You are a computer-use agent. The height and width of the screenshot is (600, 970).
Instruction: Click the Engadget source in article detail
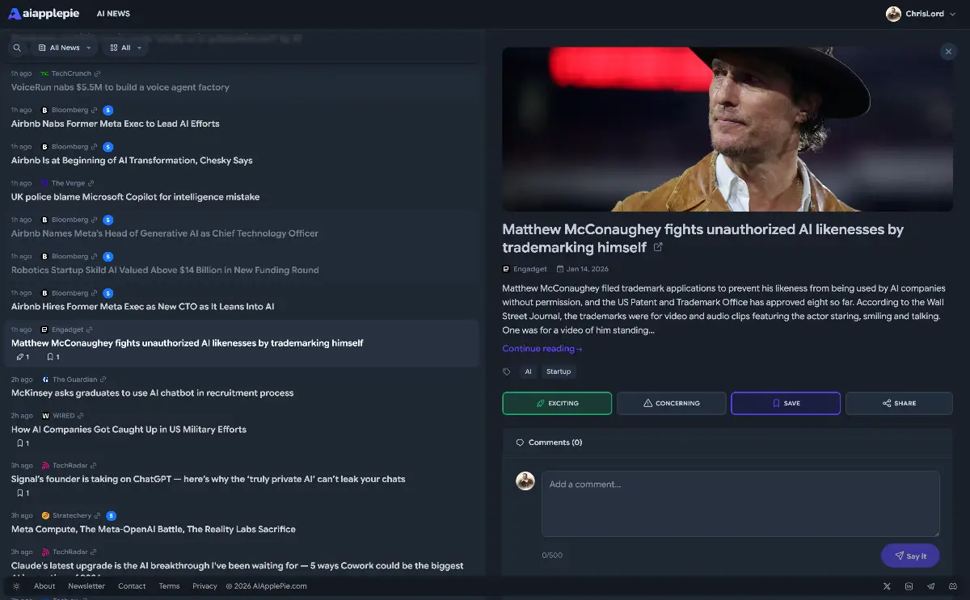coord(525,269)
